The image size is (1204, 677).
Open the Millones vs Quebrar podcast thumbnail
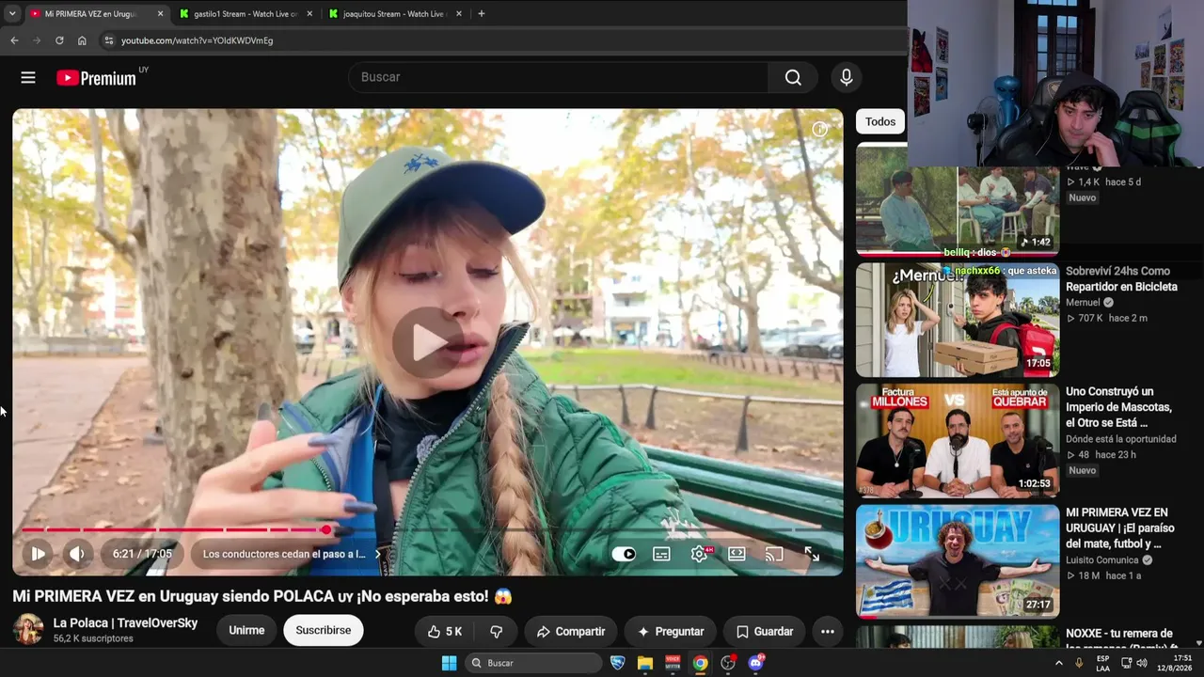click(x=958, y=440)
